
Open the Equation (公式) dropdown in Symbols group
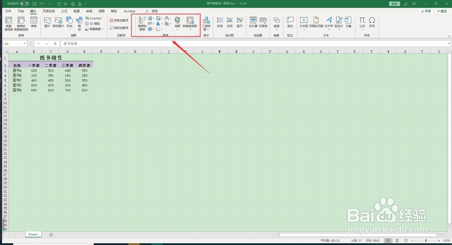click(362, 23)
